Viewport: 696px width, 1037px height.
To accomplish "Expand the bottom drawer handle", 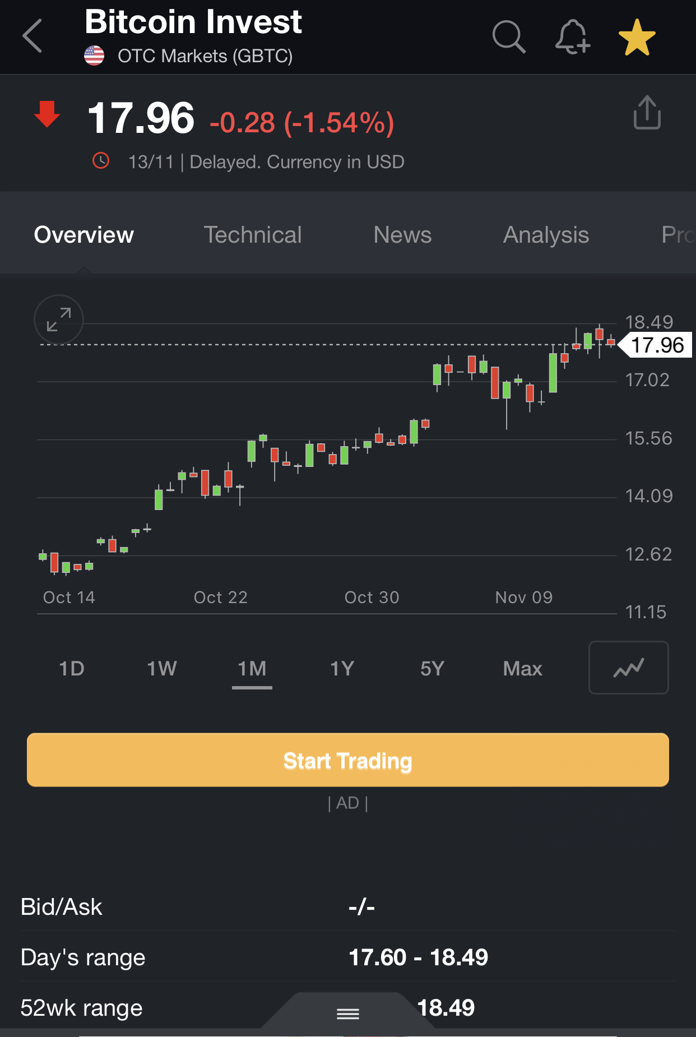I will click(x=348, y=1013).
